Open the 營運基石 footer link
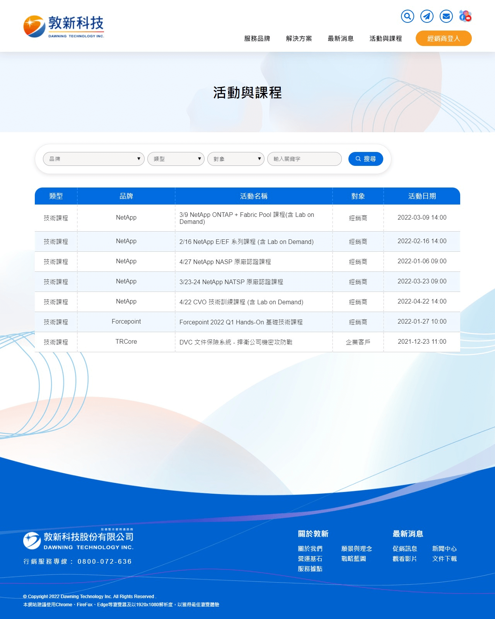Viewport: 495px width, 619px height. click(x=310, y=559)
